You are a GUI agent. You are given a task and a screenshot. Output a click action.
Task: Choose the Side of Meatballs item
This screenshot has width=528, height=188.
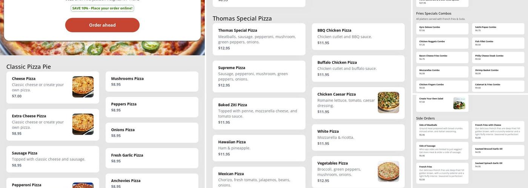pos(442,130)
